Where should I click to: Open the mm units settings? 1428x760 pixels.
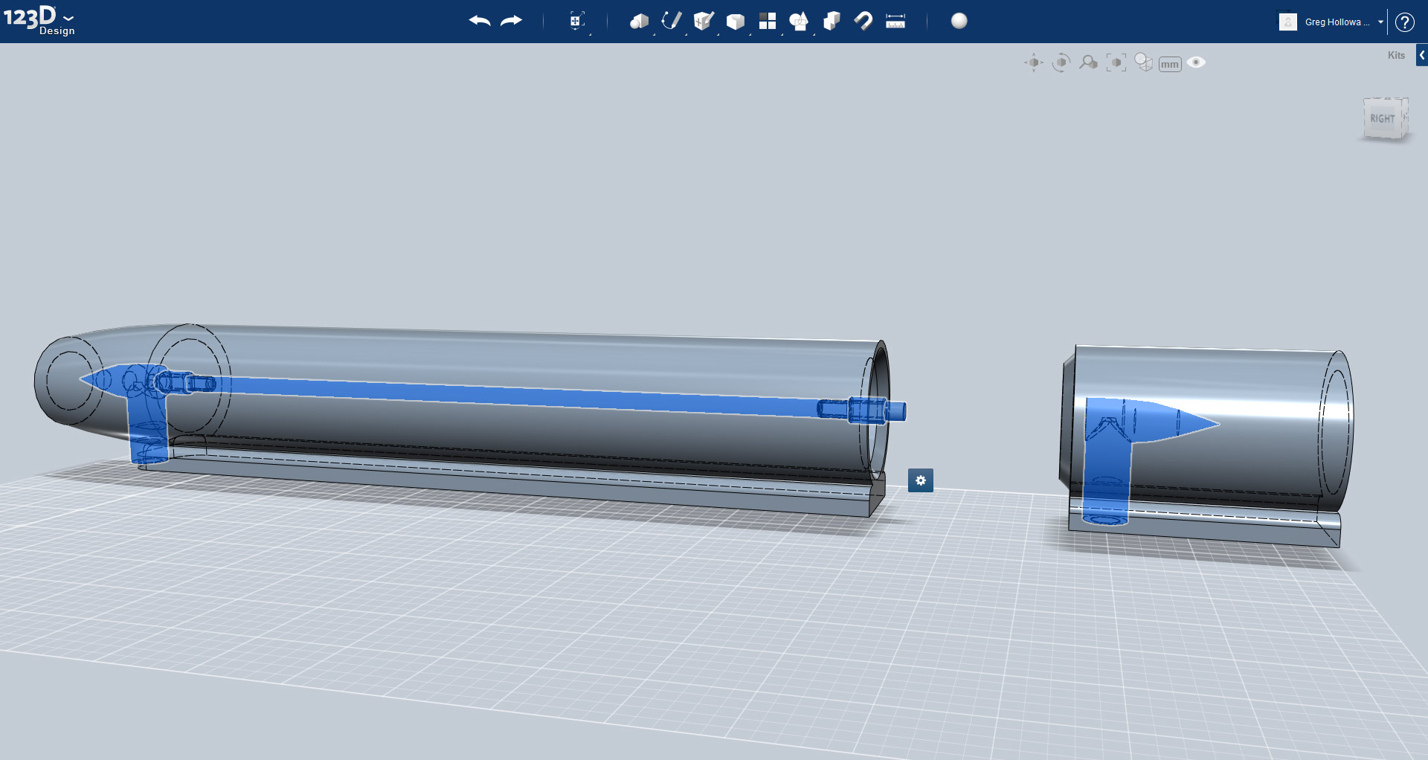[1170, 65]
